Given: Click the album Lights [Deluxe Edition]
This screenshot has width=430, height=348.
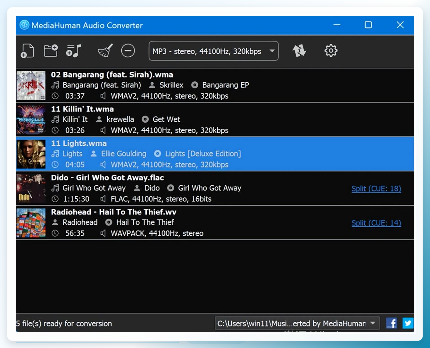Looking at the screenshot, I should 203,154.
